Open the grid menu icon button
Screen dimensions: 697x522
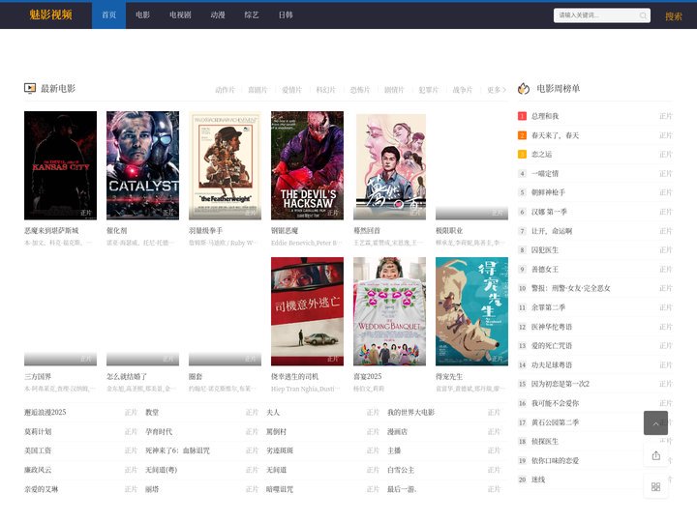(x=655, y=486)
